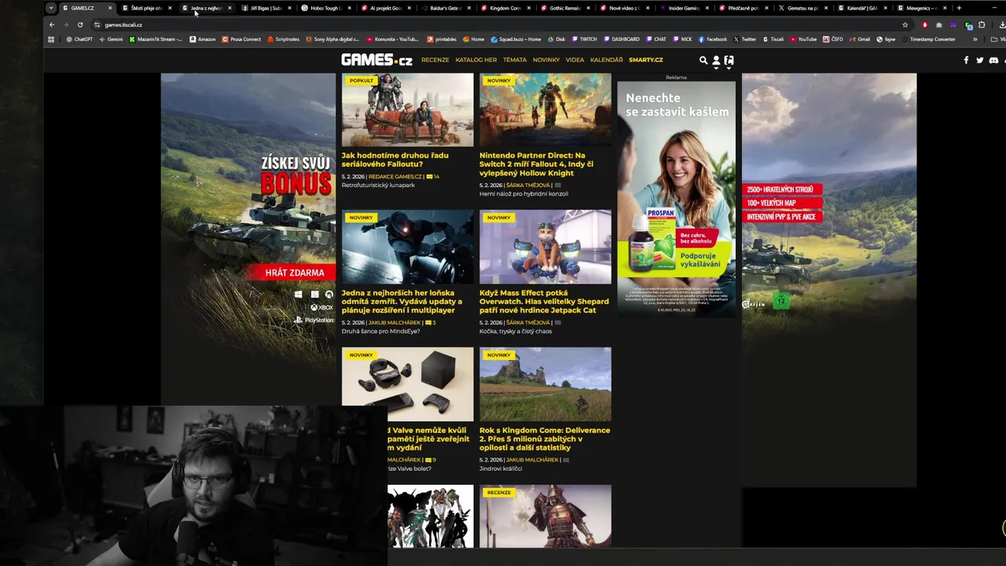This screenshot has height=566, width=1006.
Task: Open the apps grid icon in bookmarks bar
Action: pos(51,39)
